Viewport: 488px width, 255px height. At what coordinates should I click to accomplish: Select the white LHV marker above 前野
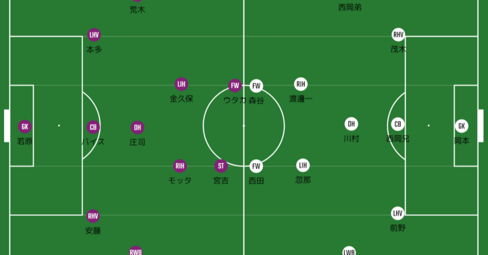[x=398, y=214]
